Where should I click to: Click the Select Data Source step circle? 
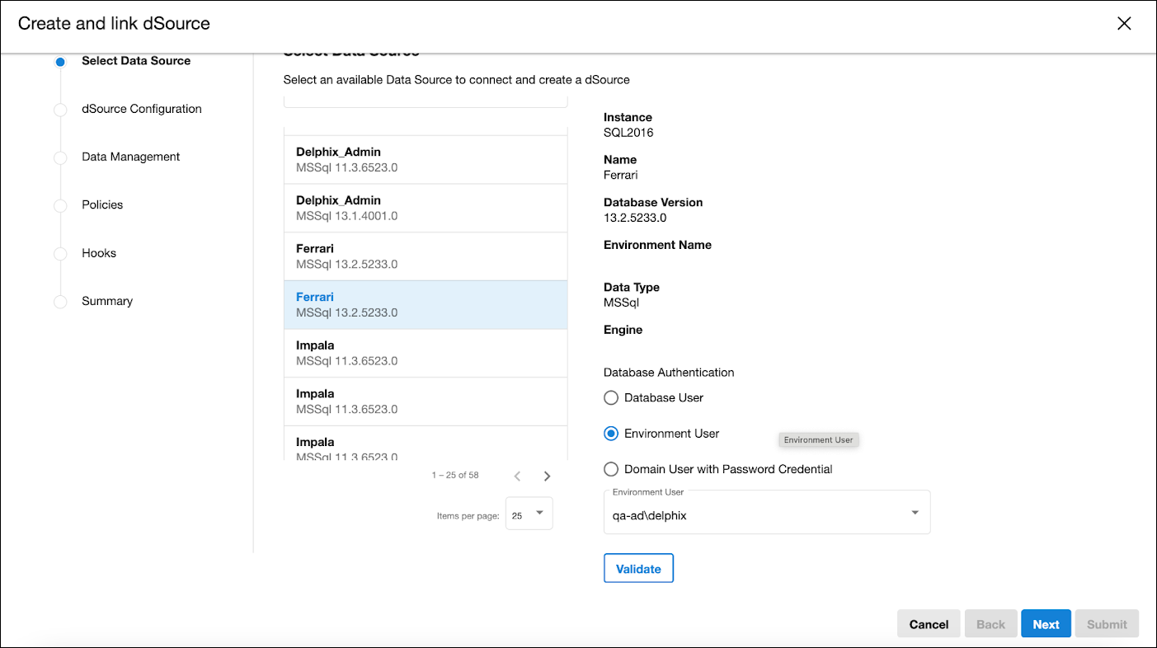[59, 62]
